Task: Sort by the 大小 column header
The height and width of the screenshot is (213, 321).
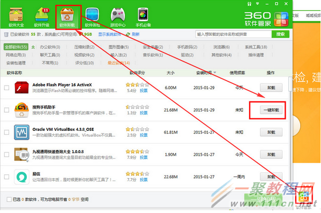Action: click(170, 73)
